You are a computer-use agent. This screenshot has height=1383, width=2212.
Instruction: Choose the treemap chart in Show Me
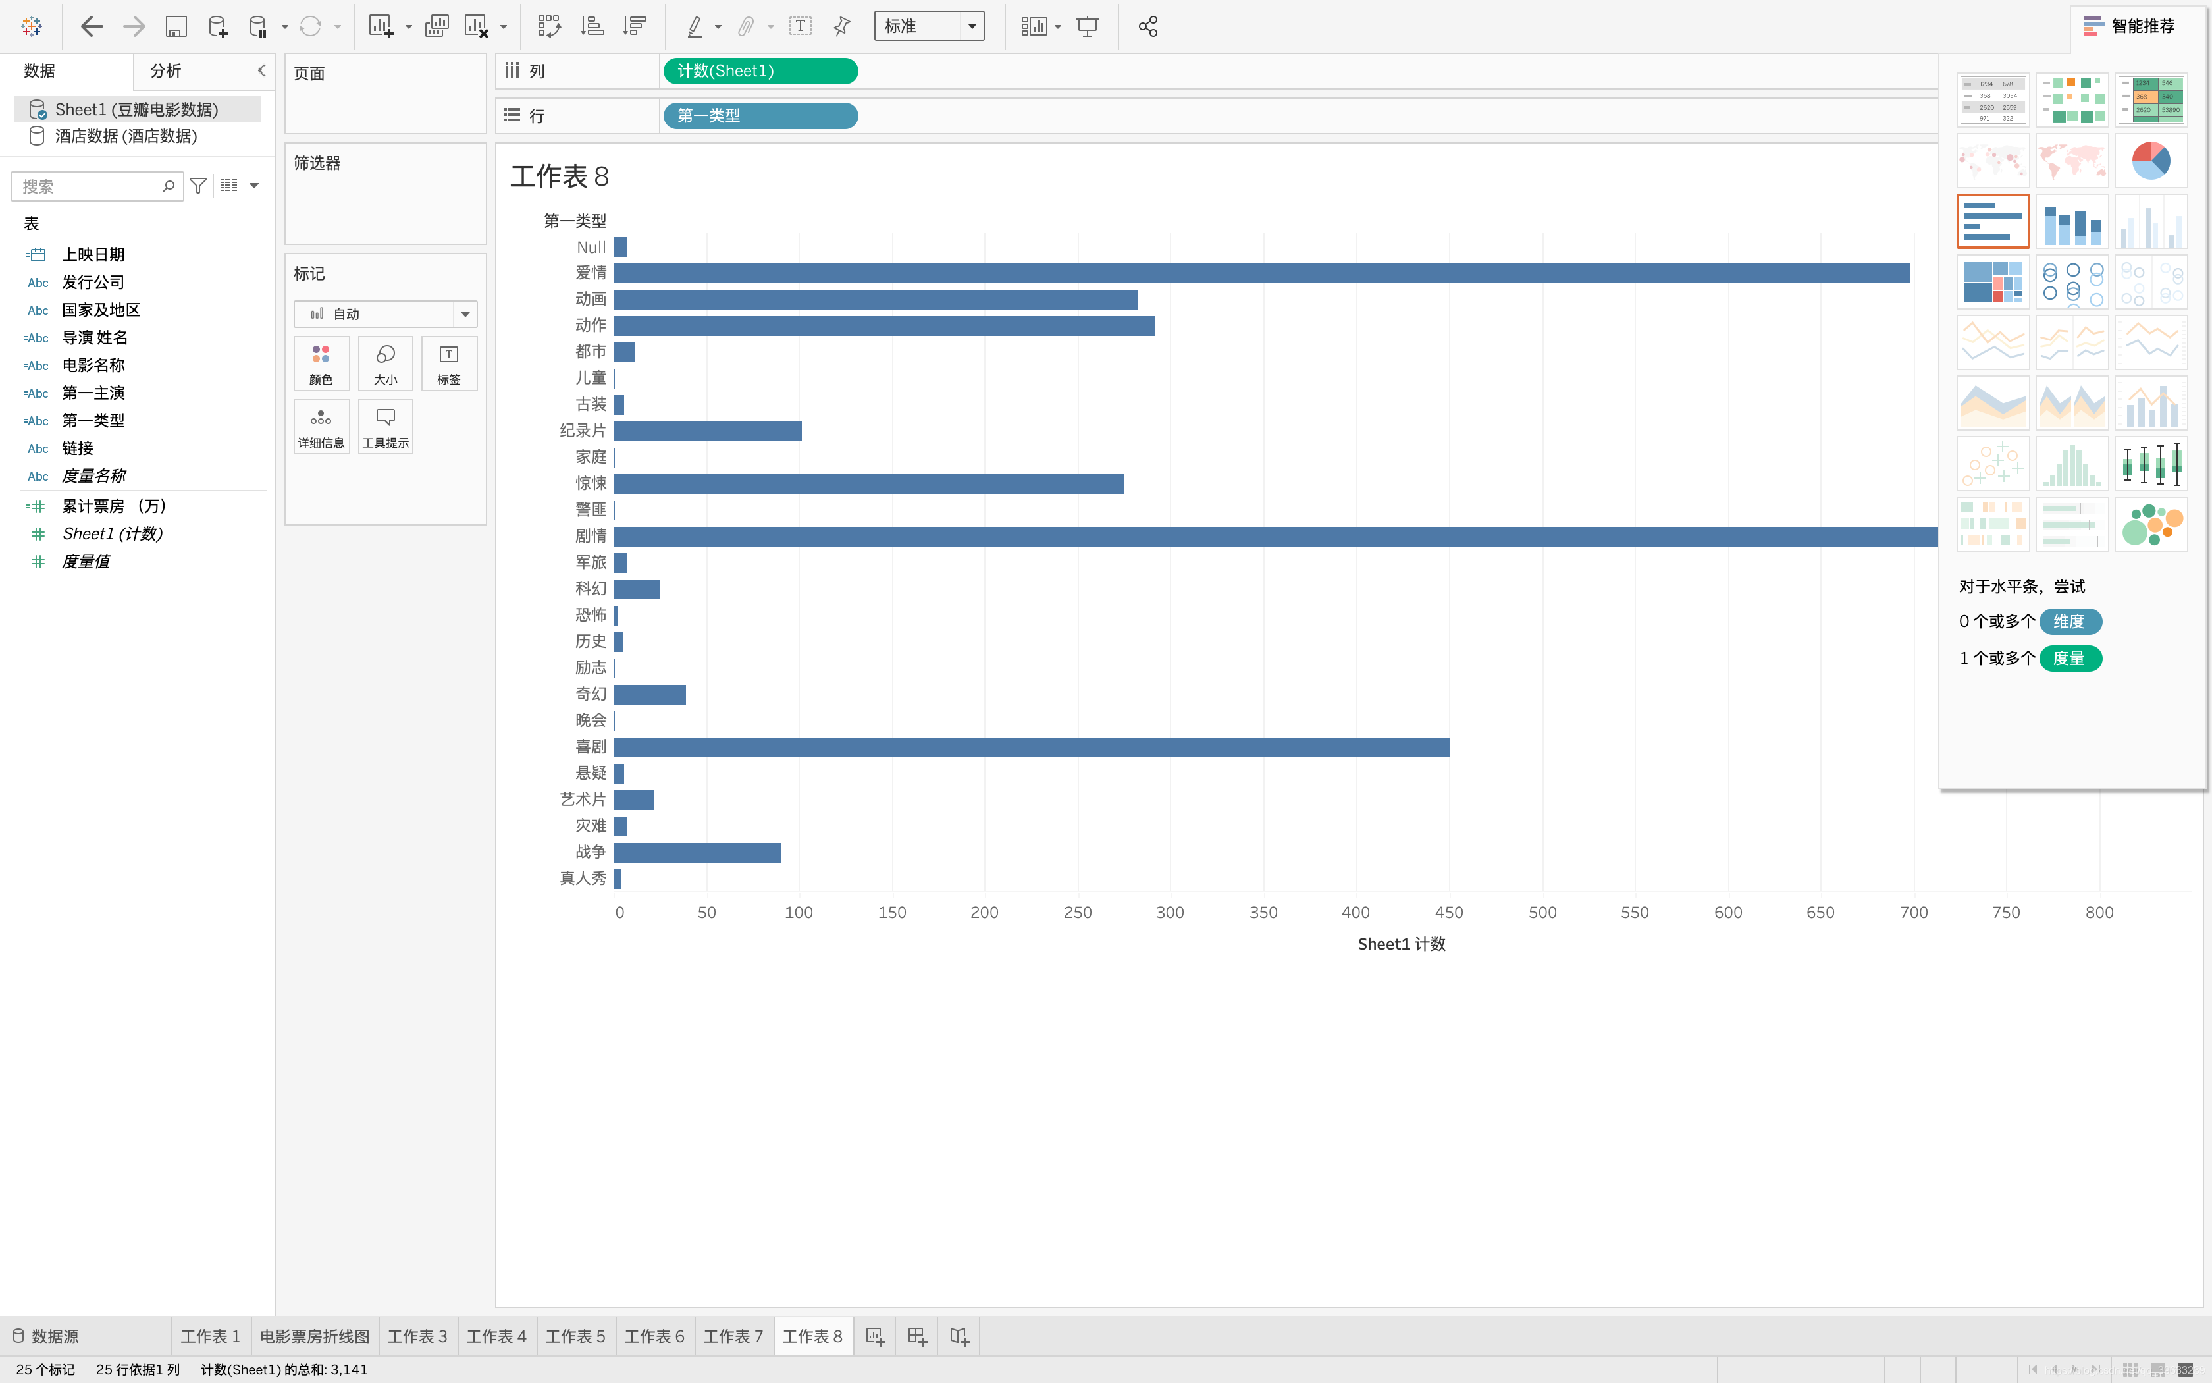[1993, 282]
